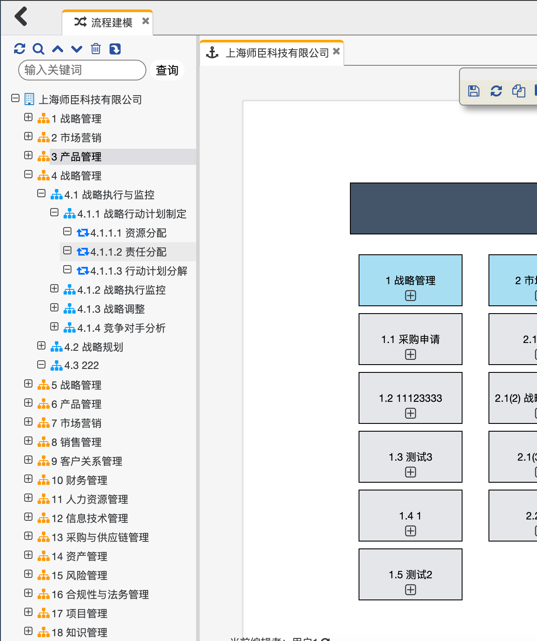Click the '输入关键词' keyword input field
Image resolution: width=537 pixels, height=641 pixels.
click(82, 70)
